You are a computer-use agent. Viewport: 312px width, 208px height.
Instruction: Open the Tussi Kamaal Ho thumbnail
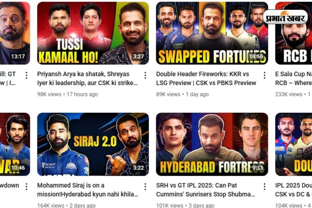(x=93, y=33)
